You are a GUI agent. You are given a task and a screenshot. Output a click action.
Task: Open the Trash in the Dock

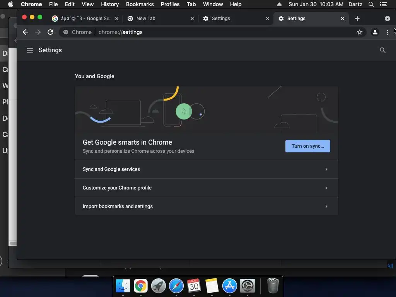click(273, 285)
